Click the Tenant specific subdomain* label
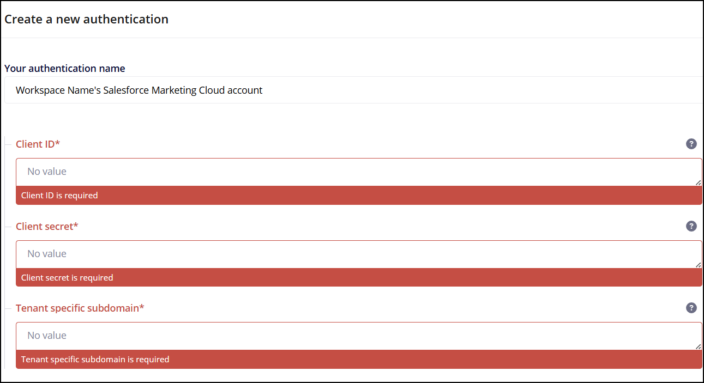Viewport: 704px width, 383px height. (x=80, y=308)
